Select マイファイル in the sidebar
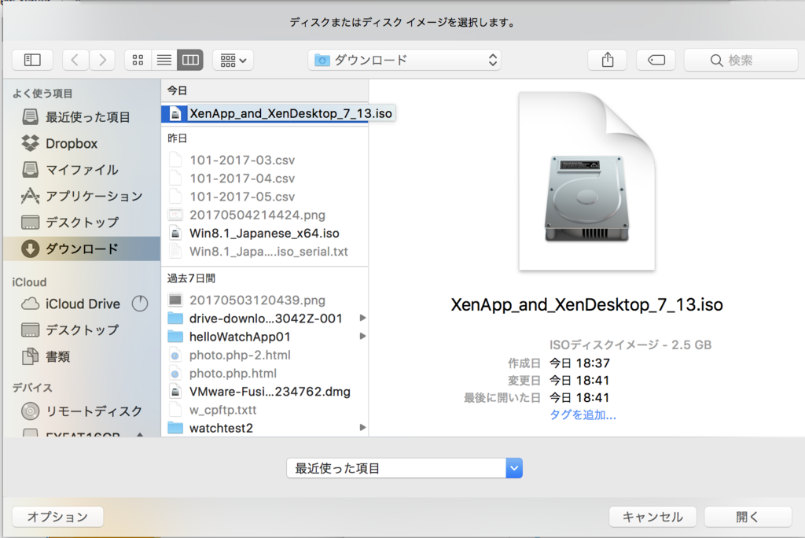 coord(82,170)
